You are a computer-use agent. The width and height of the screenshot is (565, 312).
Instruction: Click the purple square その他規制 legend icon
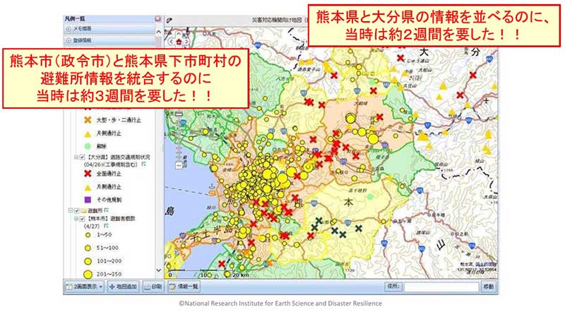[x=88, y=198]
